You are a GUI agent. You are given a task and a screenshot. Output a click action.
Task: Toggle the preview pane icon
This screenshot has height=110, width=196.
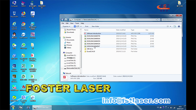(x=174, y=27)
